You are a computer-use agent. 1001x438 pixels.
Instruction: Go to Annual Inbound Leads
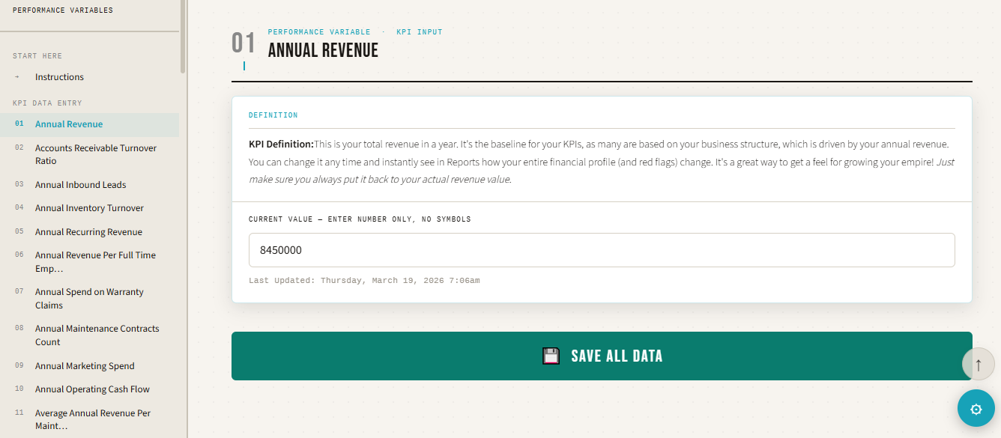(80, 185)
